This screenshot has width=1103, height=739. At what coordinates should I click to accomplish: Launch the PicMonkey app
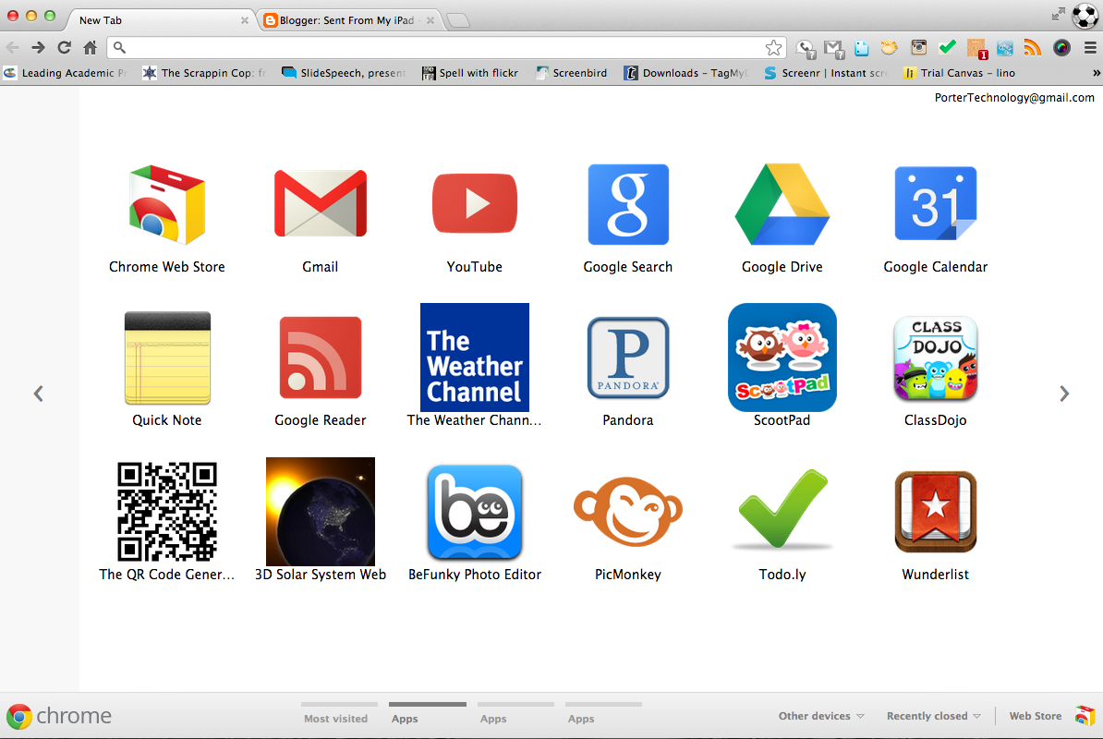(627, 511)
